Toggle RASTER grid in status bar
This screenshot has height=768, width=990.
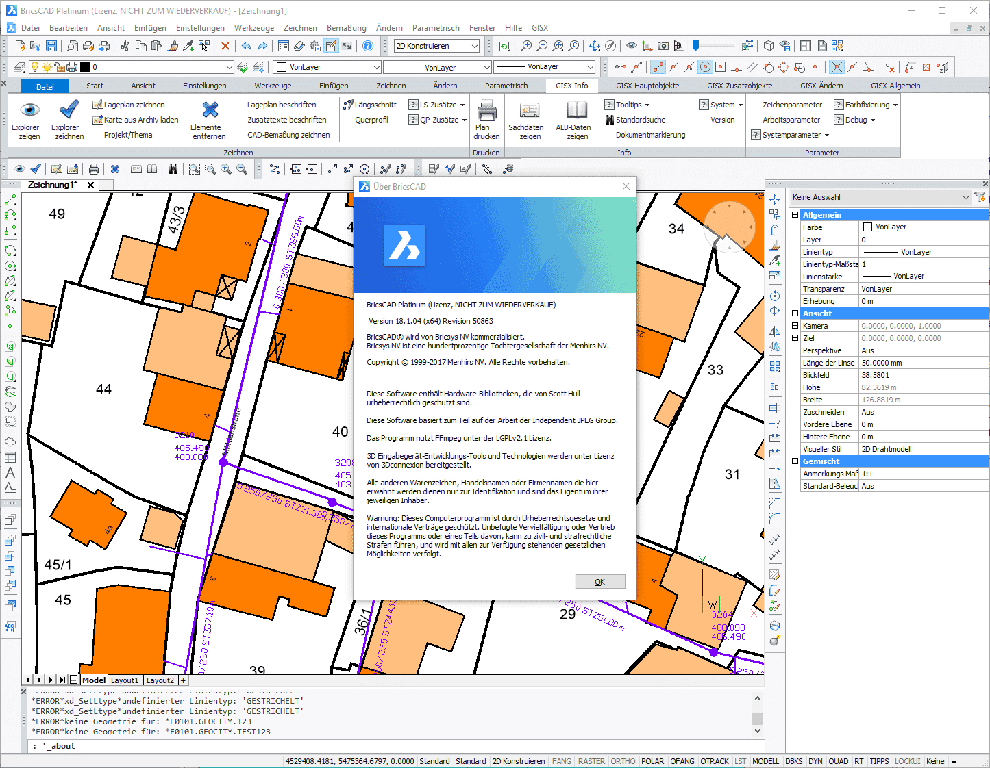click(591, 761)
